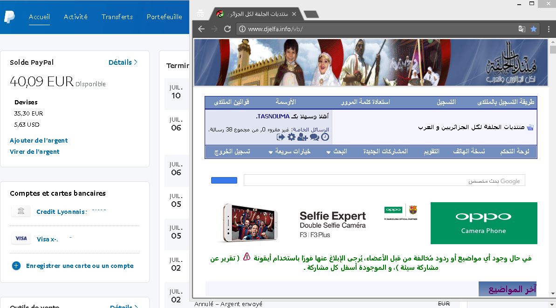Viewport: 556px width, 308px height.
Task: Open Credit Lyonnais account link
Action: click(62, 212)
